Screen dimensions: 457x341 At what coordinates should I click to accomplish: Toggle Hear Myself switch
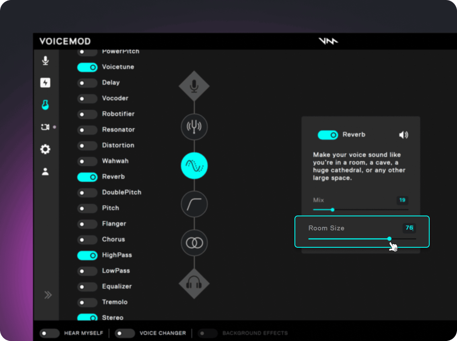[x=49, y=333]
